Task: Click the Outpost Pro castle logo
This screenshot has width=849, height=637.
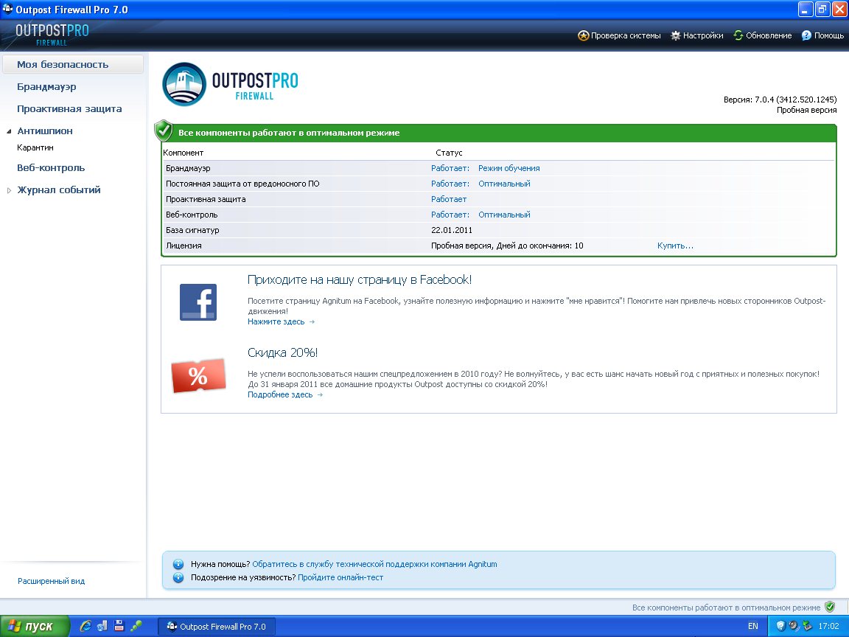Action: 185,84
